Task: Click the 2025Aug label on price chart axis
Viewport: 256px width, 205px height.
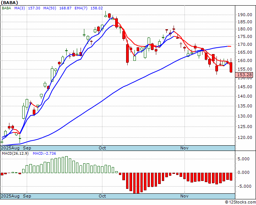Action: [10, 148]
